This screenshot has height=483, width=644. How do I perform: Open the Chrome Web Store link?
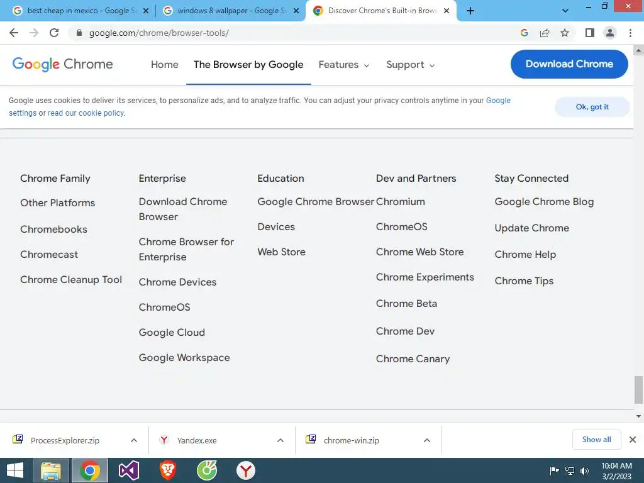tap(419, 252)
